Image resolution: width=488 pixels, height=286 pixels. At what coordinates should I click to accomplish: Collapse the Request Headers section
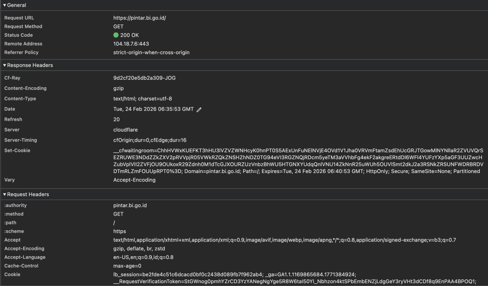coord(5,194)
